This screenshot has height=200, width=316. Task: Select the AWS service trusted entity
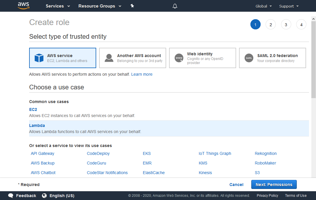click(x=63, y=58)
